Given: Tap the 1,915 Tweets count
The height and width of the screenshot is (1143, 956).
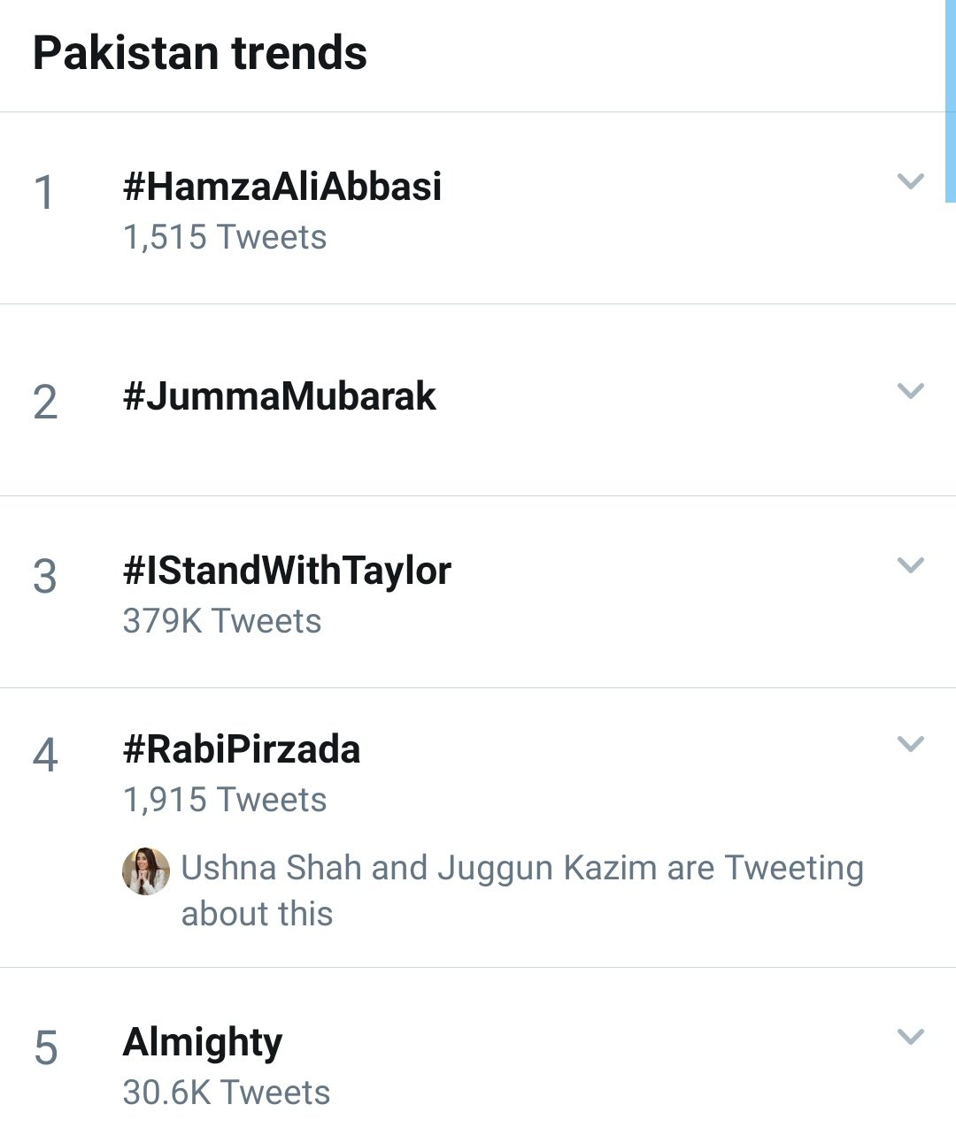Looking at the screenshot, I should tap(225, 800).
